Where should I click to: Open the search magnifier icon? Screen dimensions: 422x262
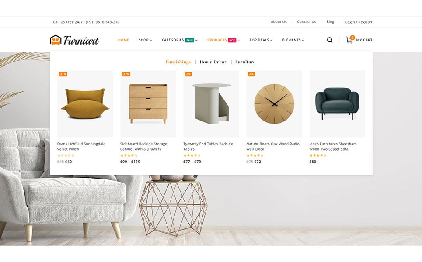click(x=330, y=40)
